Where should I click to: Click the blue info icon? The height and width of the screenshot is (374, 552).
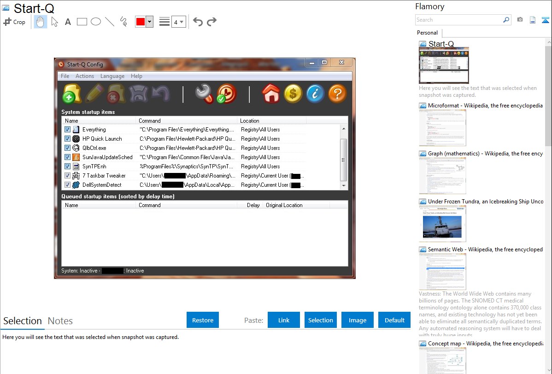tap(315, 94)
